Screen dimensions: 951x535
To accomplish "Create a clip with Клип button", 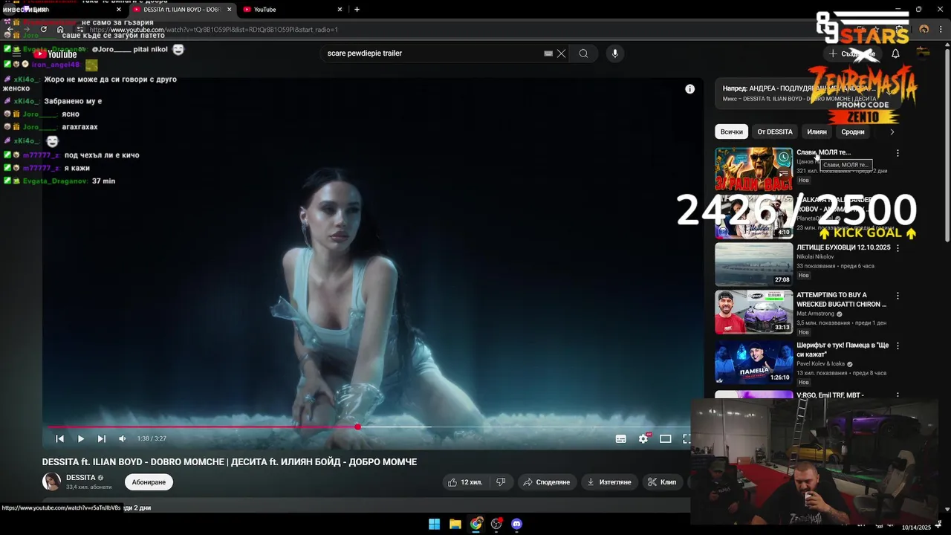I will [x=661, y=482].
